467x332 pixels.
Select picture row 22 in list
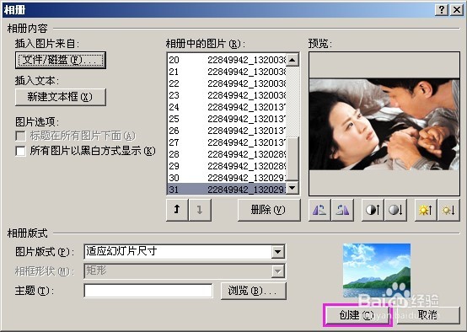point(227,83)
